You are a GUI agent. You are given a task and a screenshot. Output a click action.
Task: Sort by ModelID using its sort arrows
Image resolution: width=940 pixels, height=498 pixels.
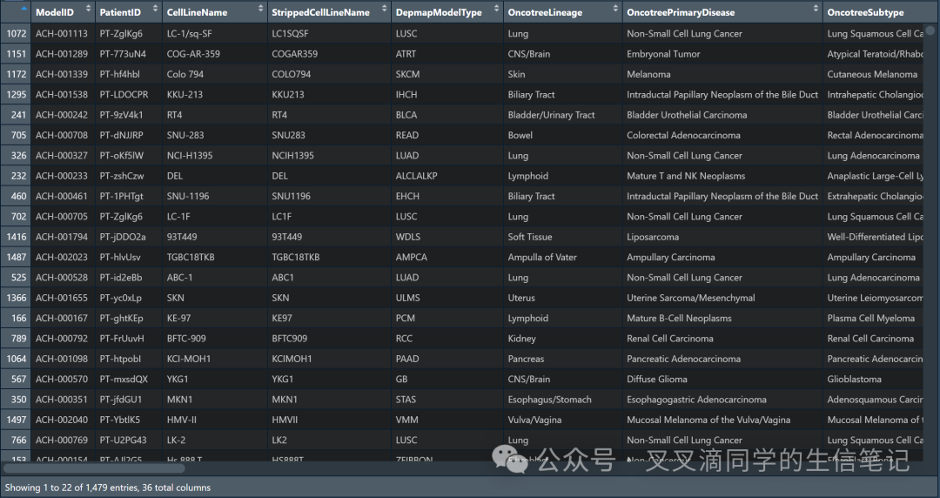coord(88,9)
